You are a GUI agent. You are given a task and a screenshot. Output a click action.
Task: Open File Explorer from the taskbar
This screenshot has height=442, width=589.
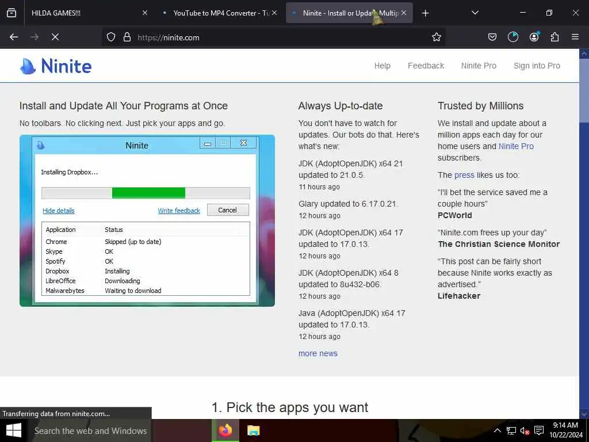point(254,430)
